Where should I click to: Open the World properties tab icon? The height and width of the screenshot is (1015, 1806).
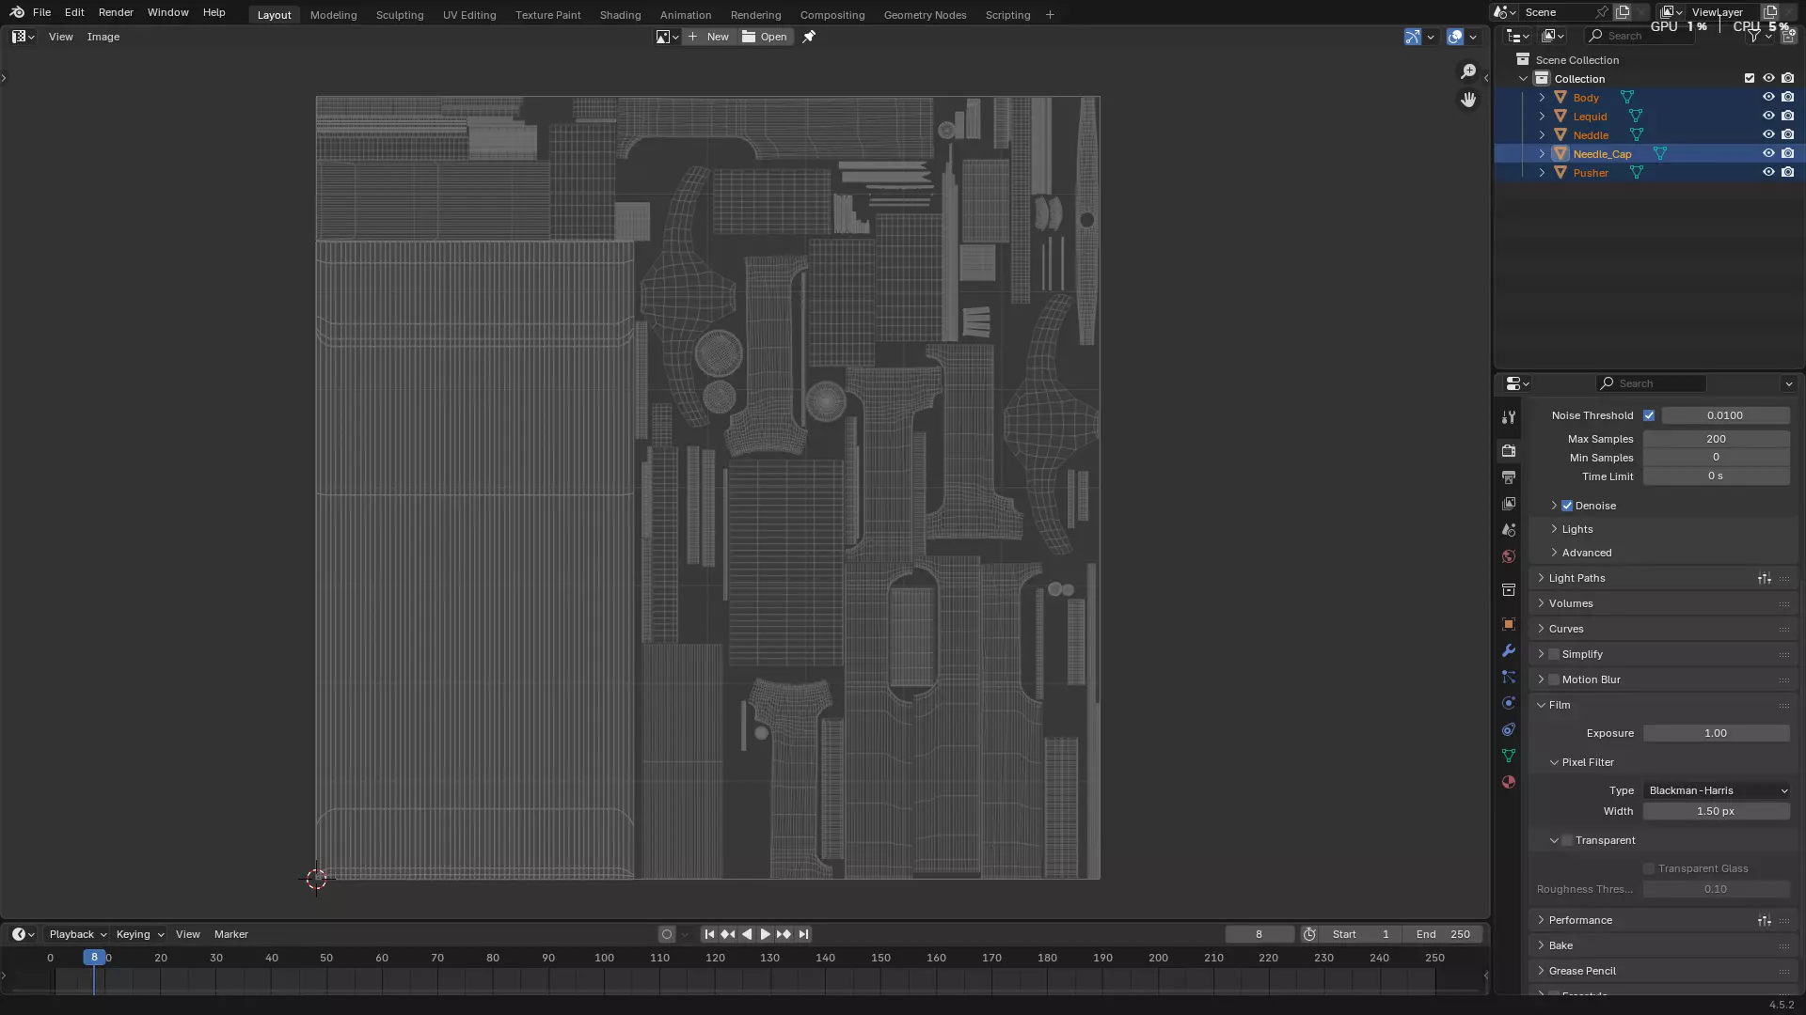1509,556
